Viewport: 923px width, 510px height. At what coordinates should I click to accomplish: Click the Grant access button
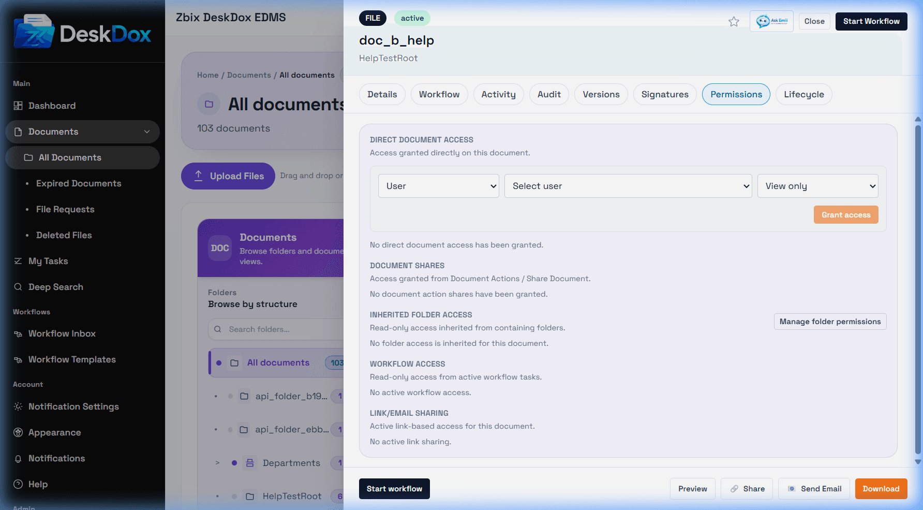(x=846, y=215)
